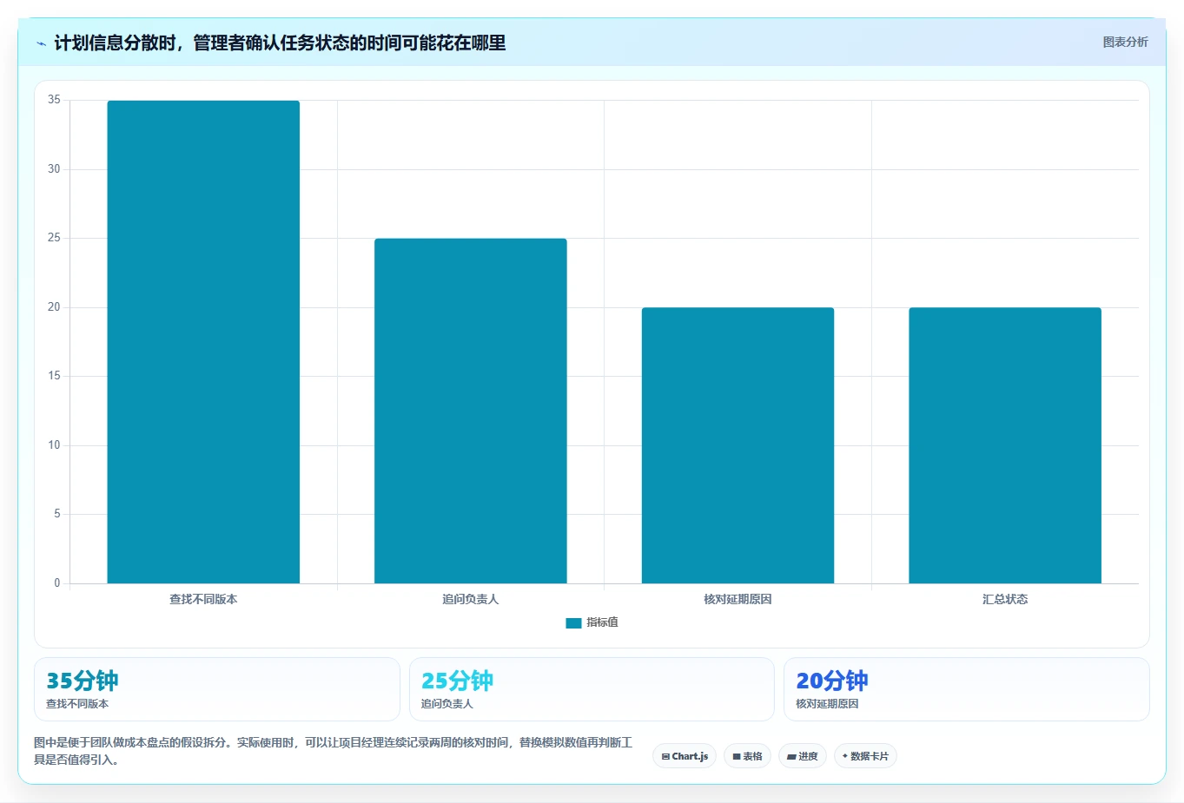Click the 汇总状态 bar in chart

1005,445
